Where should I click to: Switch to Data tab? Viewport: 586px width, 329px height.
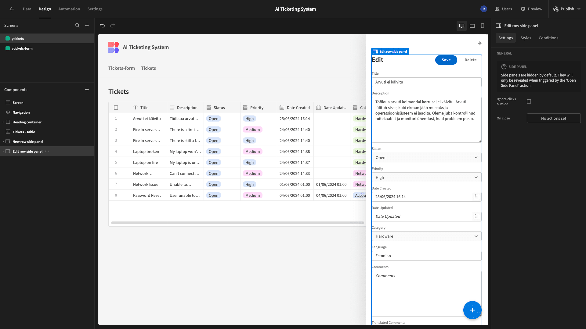27,9
